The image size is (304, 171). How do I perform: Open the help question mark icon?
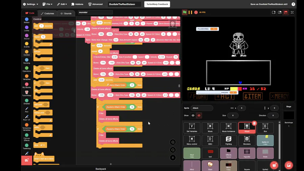(x=293, y=4)
